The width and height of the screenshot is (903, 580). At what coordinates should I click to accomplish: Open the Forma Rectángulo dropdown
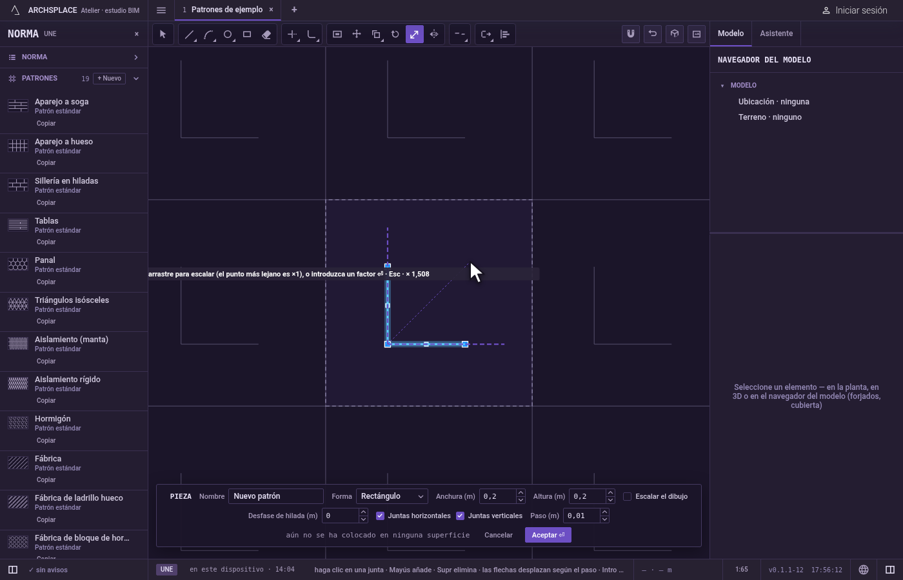coord(392,496)
